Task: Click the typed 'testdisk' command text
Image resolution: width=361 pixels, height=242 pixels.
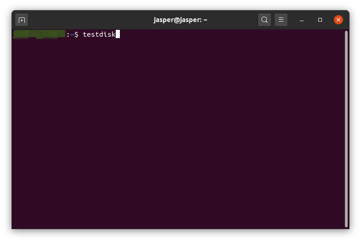Action: pyautogui.click(x=99, y=34)
